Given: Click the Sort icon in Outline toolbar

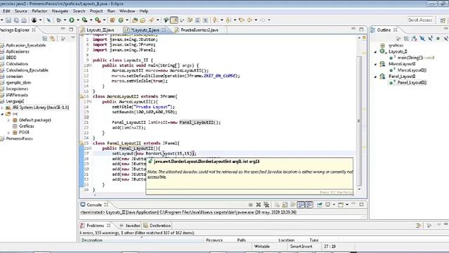Looking at the screenshot, I should coord(414,39).
